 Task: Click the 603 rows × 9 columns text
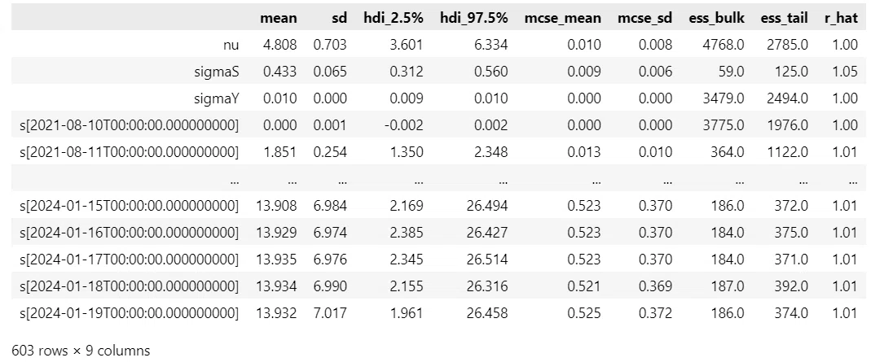[x=81, y=351]
